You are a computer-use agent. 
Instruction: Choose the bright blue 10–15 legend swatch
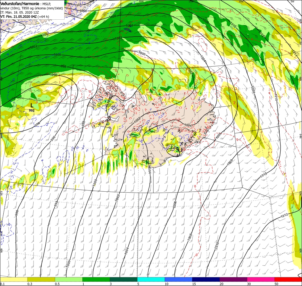click(178, 279)
